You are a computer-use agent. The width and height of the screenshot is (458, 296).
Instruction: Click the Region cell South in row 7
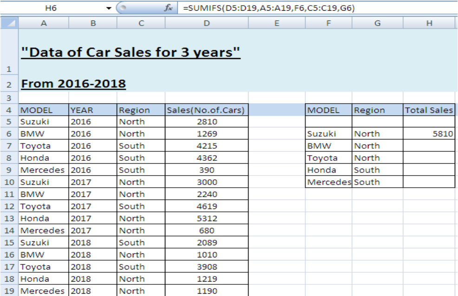click(x=141, y=146)
